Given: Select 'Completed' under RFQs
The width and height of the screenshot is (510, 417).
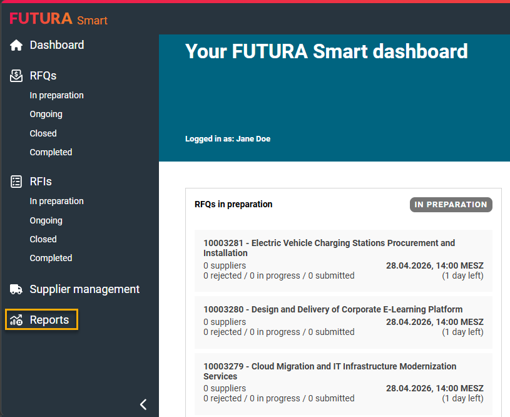Looking at the screenshot, I should point(51,152).
